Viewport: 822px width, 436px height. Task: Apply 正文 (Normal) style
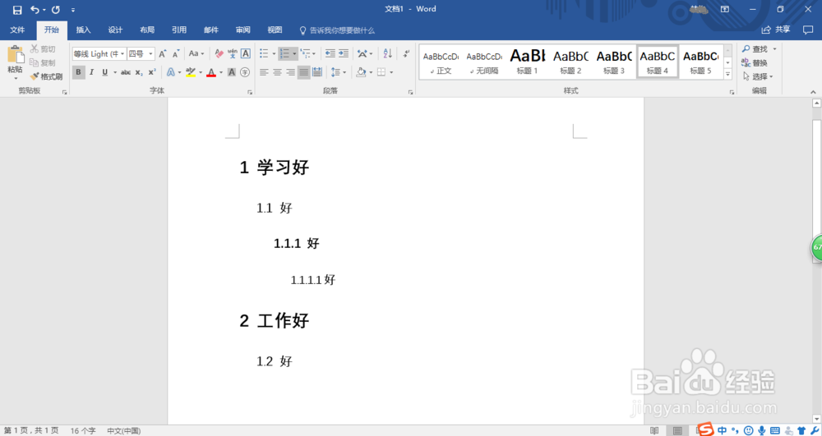(x=441, y=62)
